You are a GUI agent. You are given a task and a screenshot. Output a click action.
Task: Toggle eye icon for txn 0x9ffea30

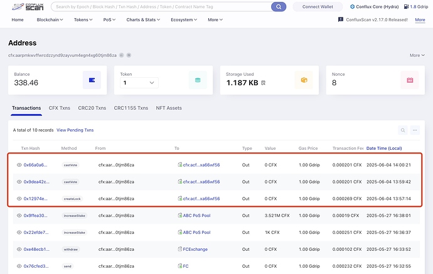click(x=19, y=216)
